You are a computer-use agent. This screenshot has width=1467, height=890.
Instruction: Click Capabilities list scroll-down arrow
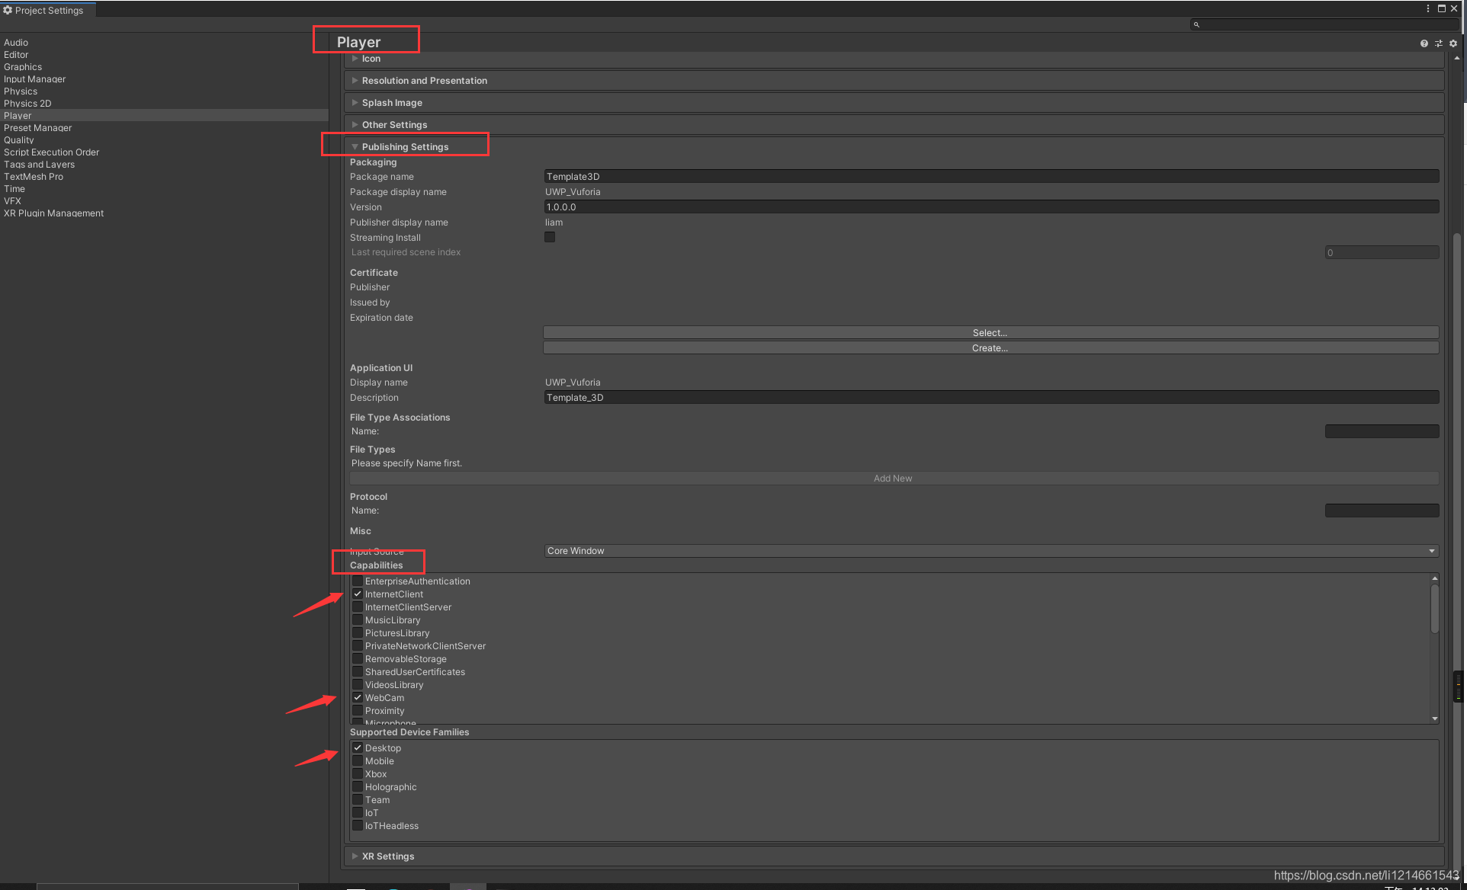[x=1434, y=719]
